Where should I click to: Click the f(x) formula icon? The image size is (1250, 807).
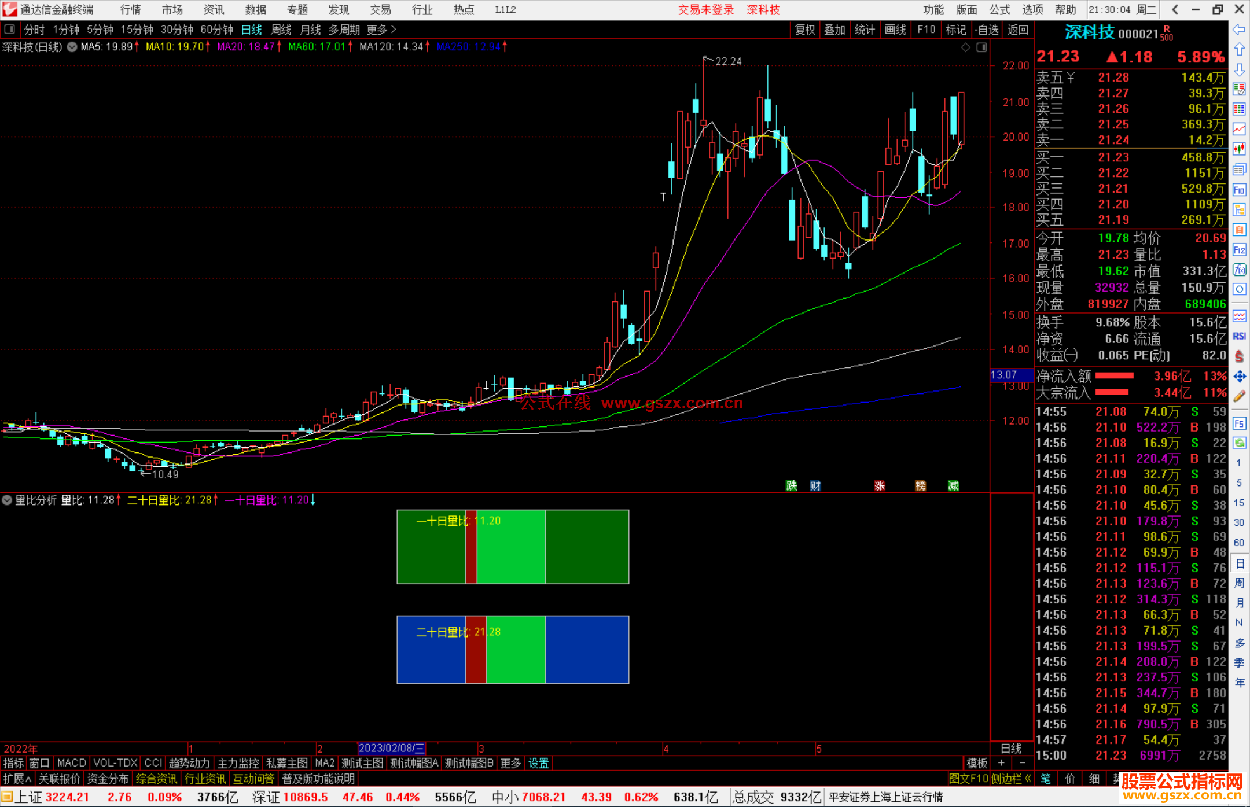click(1239, 270)
